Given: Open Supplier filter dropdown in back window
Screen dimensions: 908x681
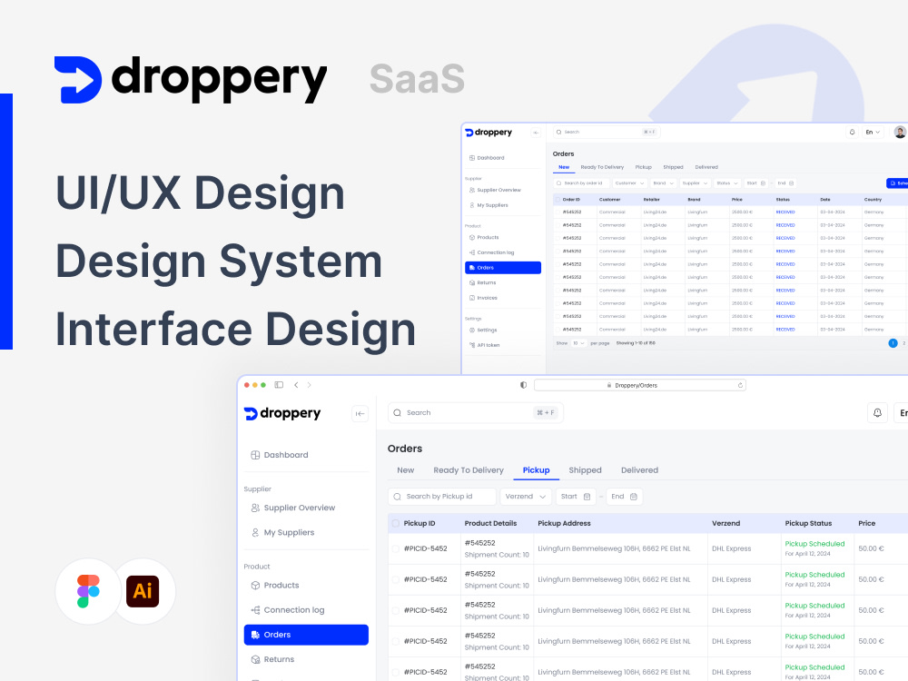Looking at the screenshot, I should click(x=695, y=183).
